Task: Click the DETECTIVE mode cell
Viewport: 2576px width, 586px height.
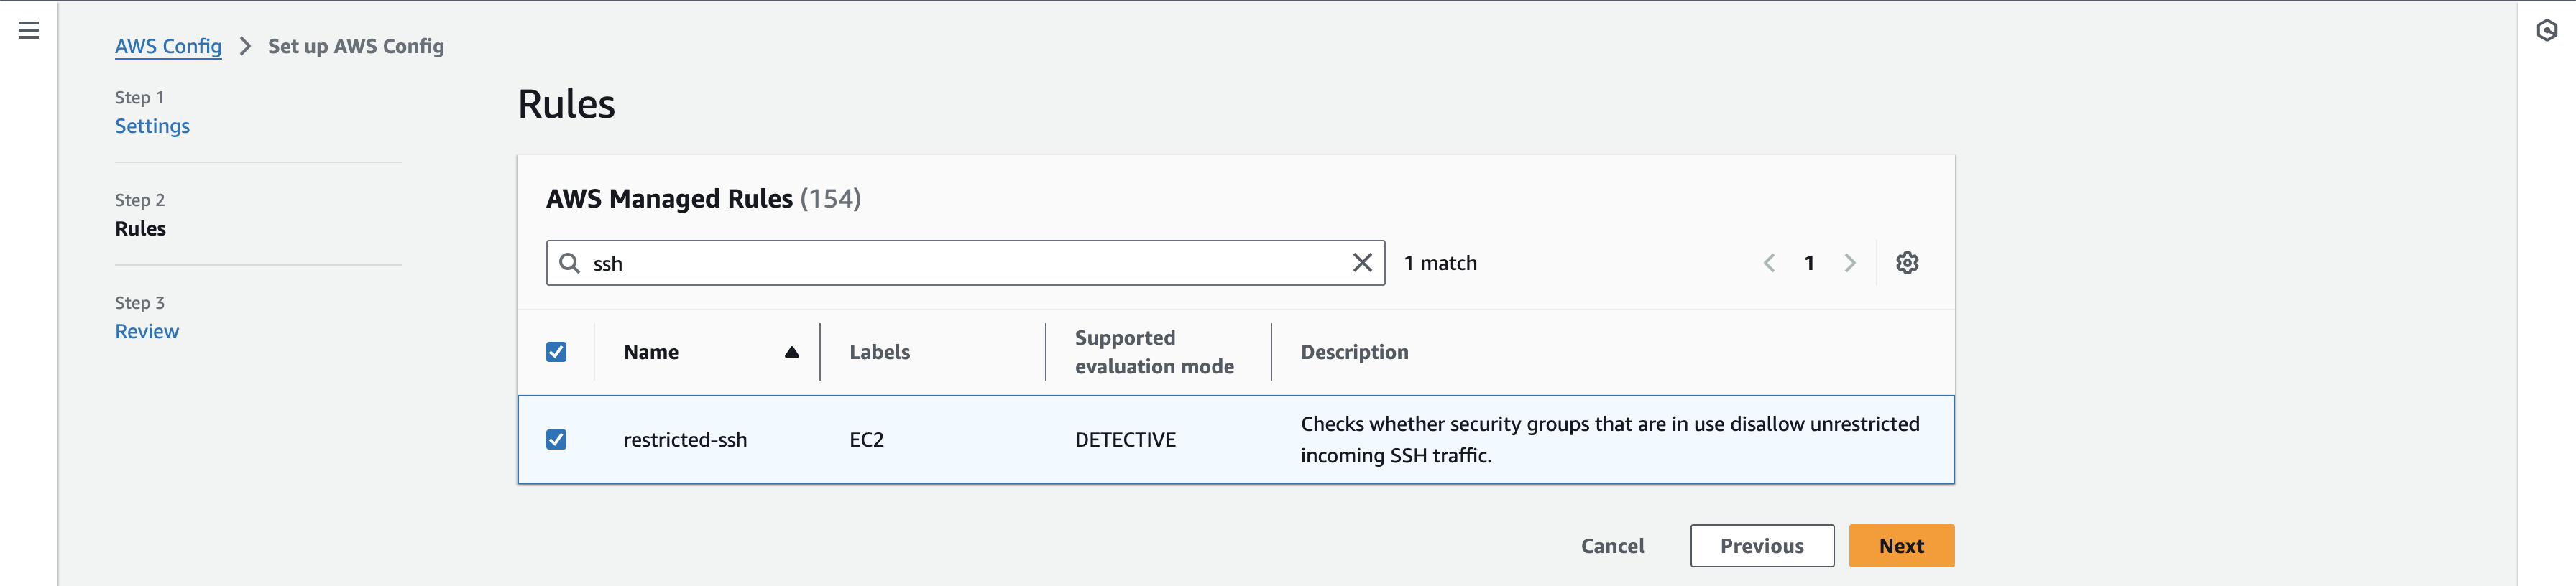Action: click(1125, 440)
